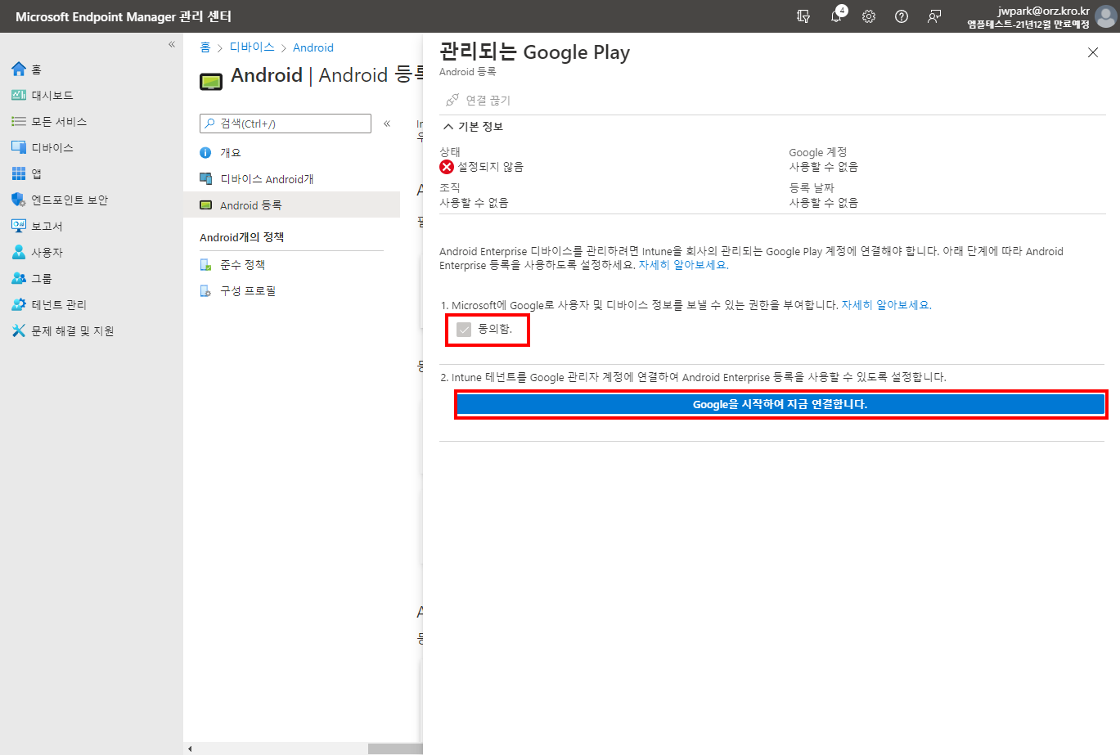Open the settings gear icon in the header

(x=869, y=16)
